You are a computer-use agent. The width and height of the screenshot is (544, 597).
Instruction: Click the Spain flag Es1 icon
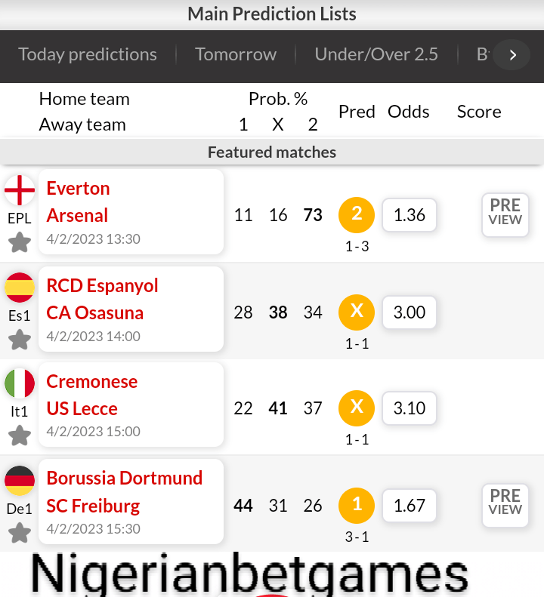coord(20,288)
